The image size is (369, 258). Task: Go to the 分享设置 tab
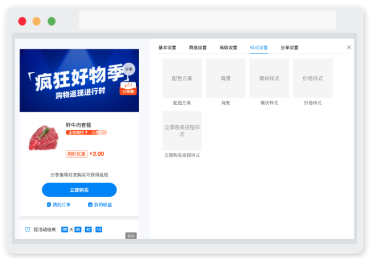point(289,47)
